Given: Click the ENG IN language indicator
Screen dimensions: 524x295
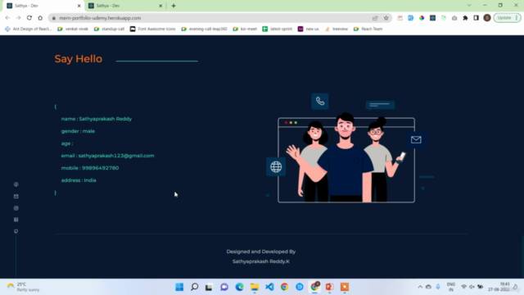Looking at the screenshot, I should pyautogui.click(x=451, y=287).
